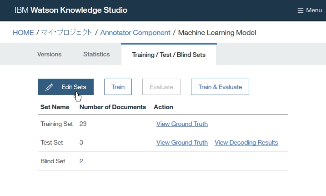Image resolution: width=326 pixels, height=196 pixels.
Task: Click the pencil icon on Edit Sets
Action: click(49, 87)
